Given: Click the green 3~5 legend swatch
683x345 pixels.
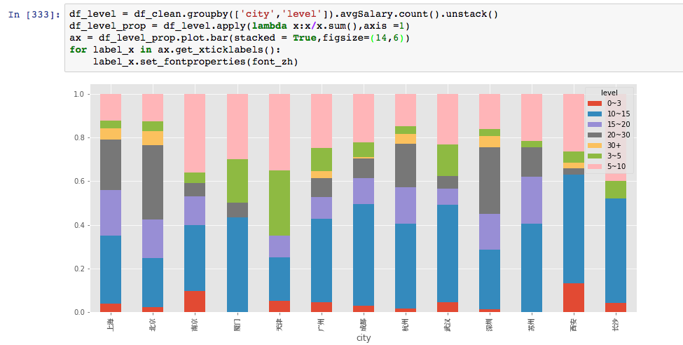Looking at the screenshot, I should click(x=594, y=156).
